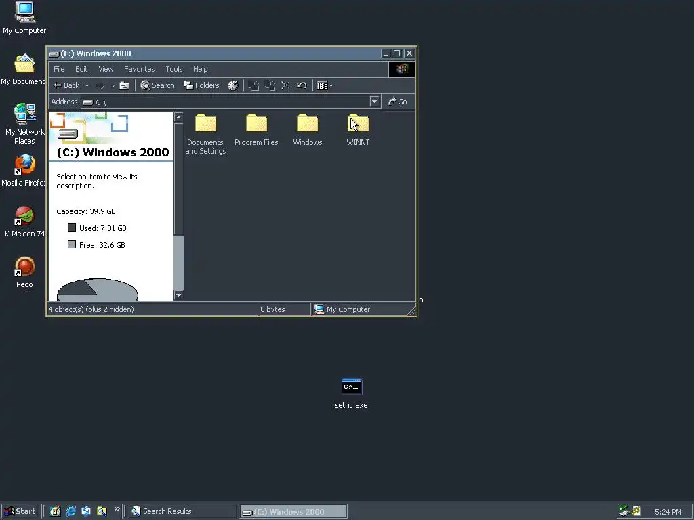Select the K-Meleon desktop shortcut
The image size is (694, 520).
[x=24, y=222]
